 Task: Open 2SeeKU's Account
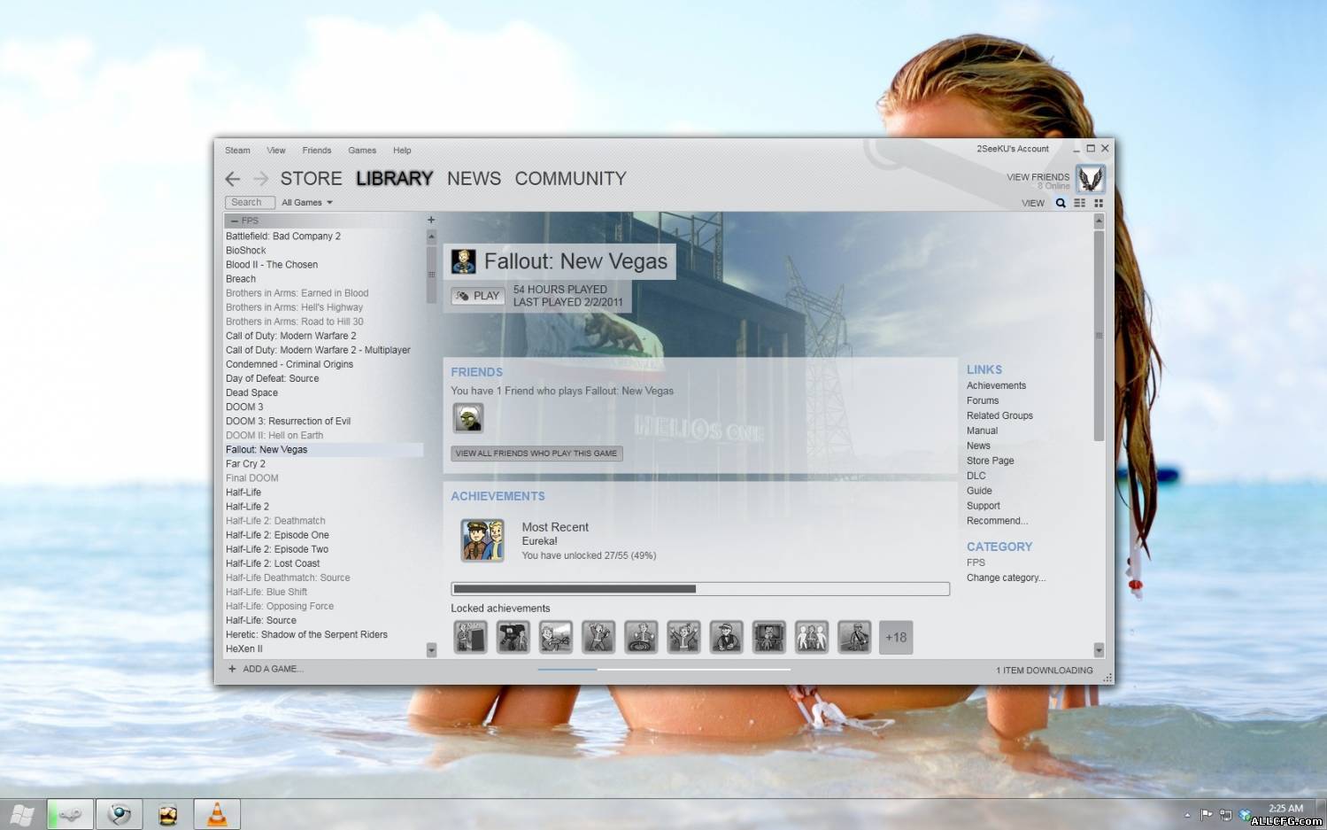point(1013,149)
